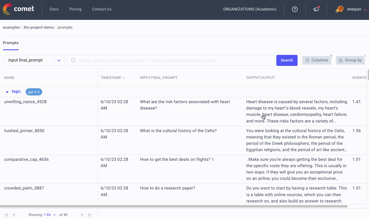Sort by the Timestamp arrow
369x219 pixels.
[x=124, y=78]
